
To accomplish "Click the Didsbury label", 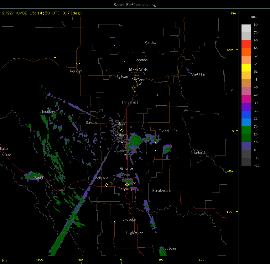I will 120,135.
